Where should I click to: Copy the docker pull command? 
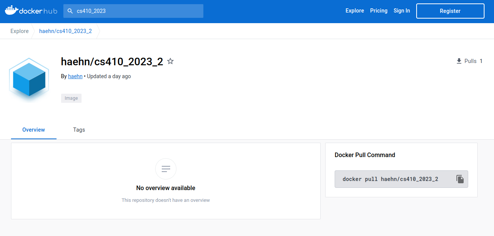tap(460, 179)
